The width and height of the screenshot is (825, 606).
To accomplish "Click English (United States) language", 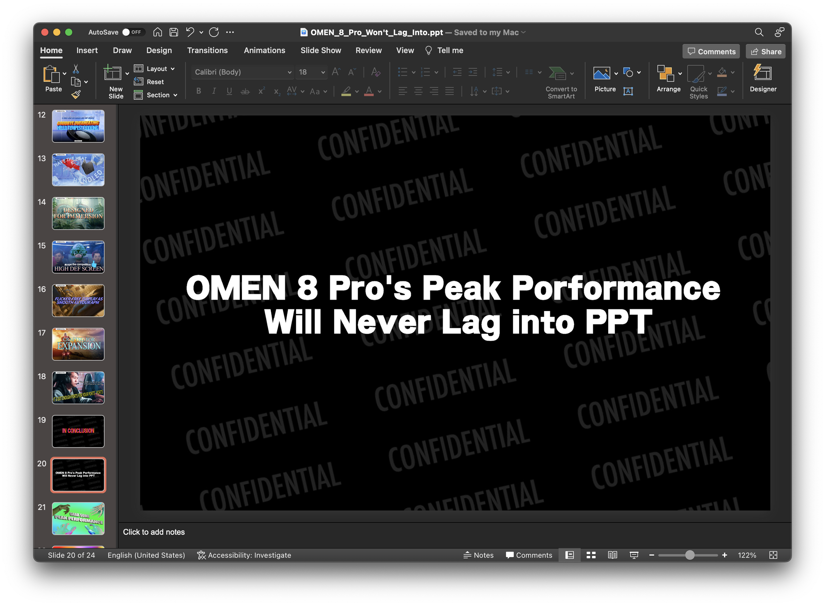I will tap(146, 555).
